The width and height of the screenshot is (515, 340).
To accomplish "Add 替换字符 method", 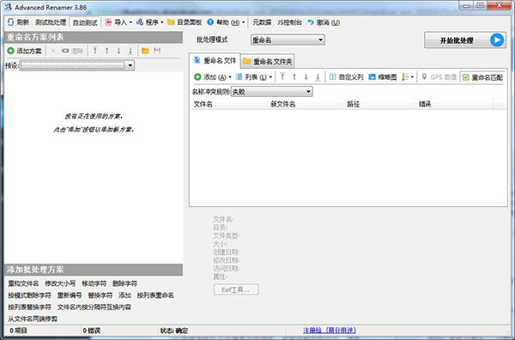I will (100, 295).
